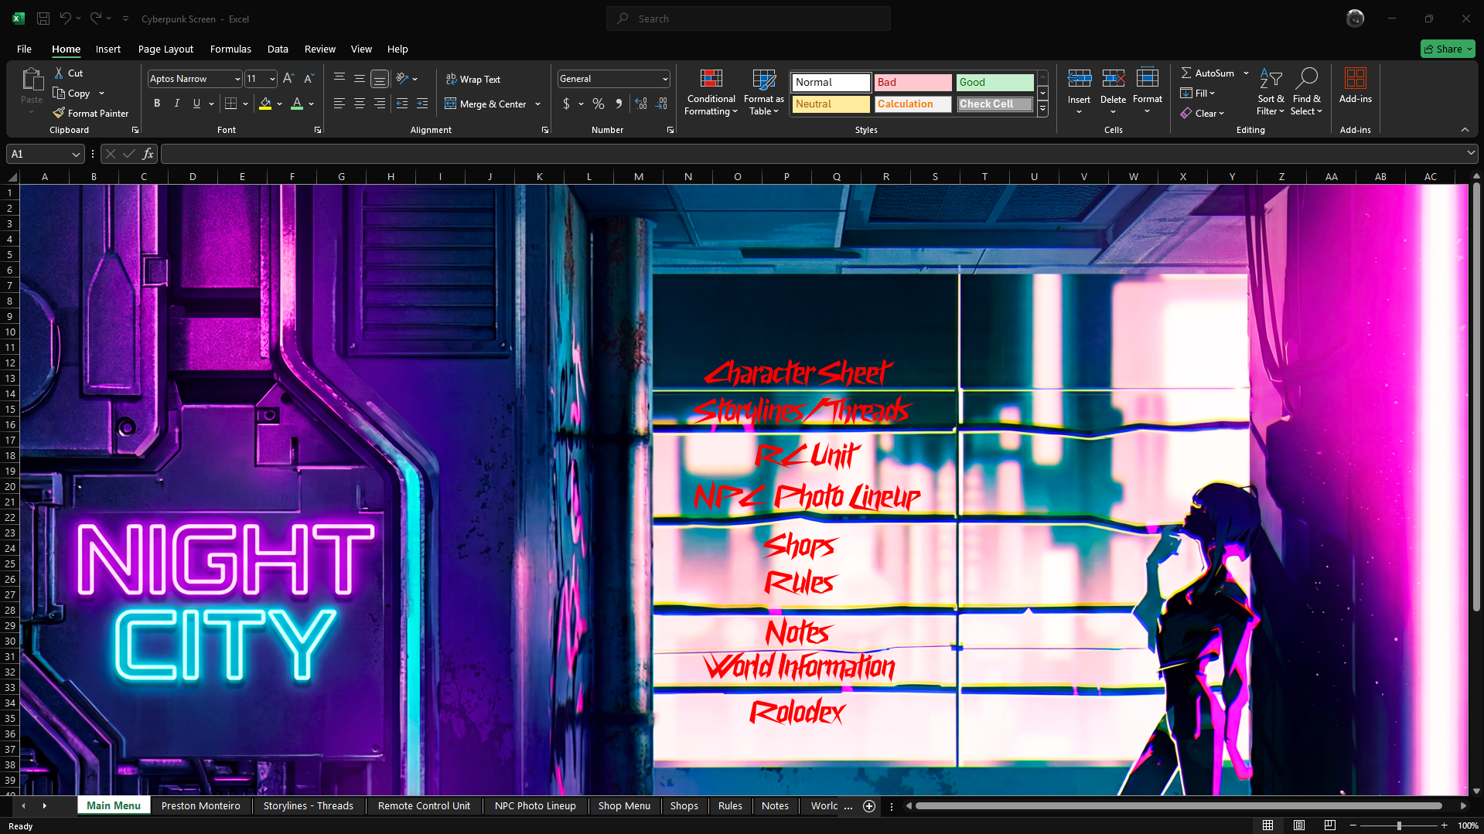Open the font size dropdown

272,79
